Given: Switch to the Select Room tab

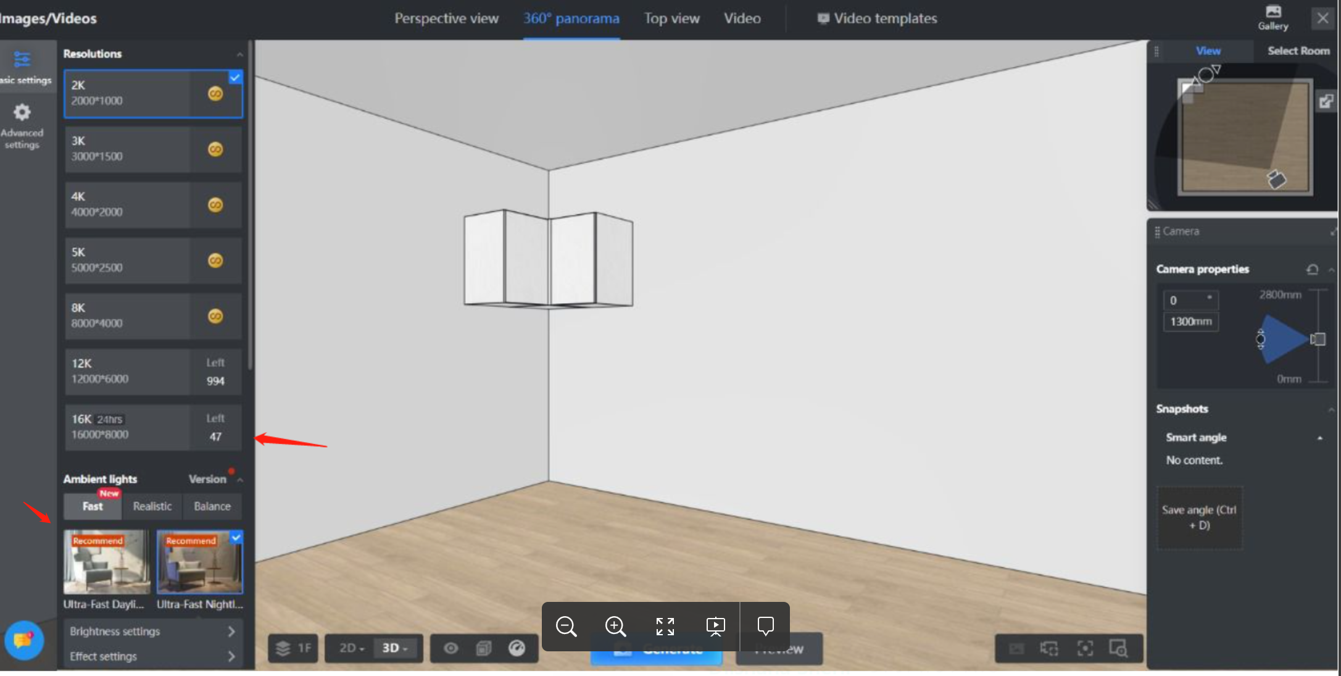Looking at the screenshot, I should pos(1298,51).
